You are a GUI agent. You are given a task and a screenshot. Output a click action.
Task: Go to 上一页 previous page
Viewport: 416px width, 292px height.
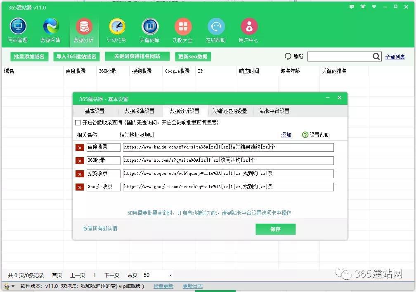(x=78, y=275)
